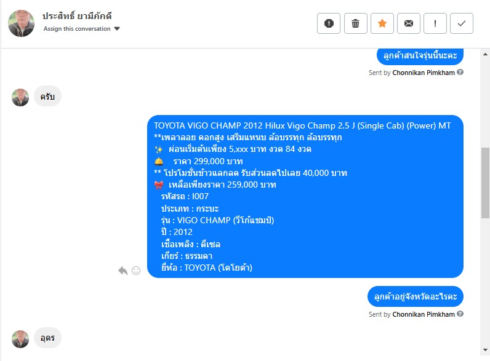Click the scroll down arrow of chat scrollbar
490x361 pixels.
(x=485, y=350)
